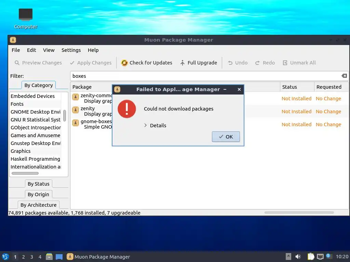Click Unmark All in toolbar
The width and height of the screenshot is (350, 262).
299,63
